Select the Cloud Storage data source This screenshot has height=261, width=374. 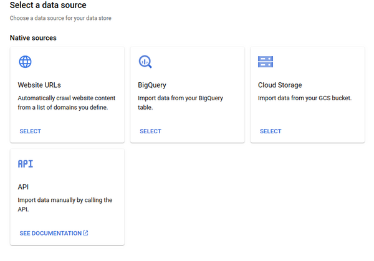[x=271, y=131]
